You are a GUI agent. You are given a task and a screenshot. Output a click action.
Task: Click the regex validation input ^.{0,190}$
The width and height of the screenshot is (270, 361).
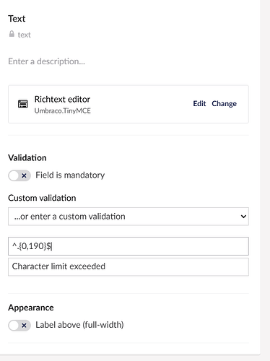[129, 246]
